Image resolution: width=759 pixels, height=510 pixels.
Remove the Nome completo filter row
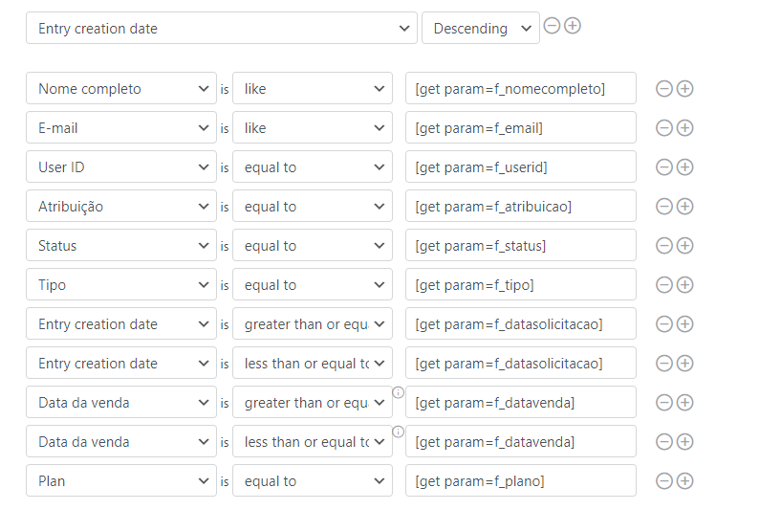(x=663, y=89)
